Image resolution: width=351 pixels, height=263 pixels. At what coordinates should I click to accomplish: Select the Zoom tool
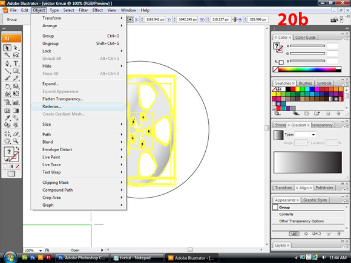pos(16,141)
